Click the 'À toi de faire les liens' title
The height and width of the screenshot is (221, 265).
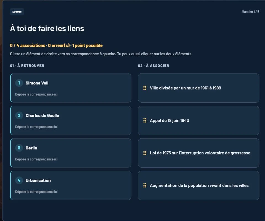pyautogui.click(x=47, y=28)
